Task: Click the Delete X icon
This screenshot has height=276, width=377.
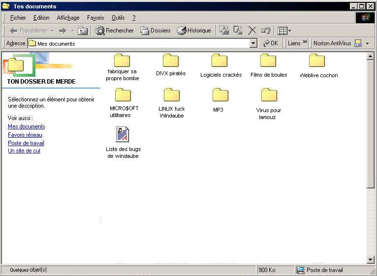Action: click(252, 31)
